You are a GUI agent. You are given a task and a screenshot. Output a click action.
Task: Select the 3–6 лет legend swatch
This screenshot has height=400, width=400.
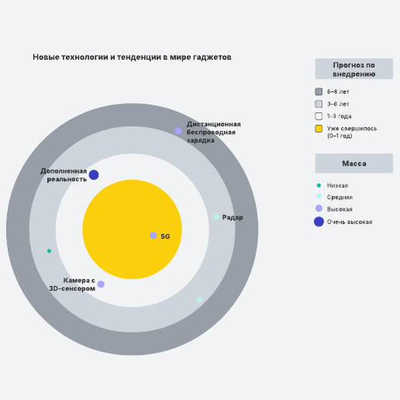pyautogui.click(x=319, y=104)
